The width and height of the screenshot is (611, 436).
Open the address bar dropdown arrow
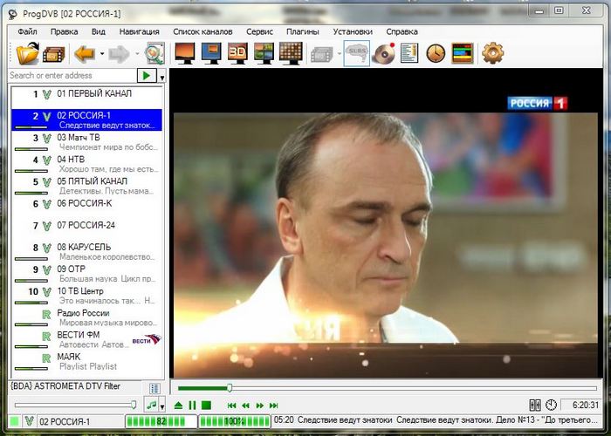[x=163, y=78]
